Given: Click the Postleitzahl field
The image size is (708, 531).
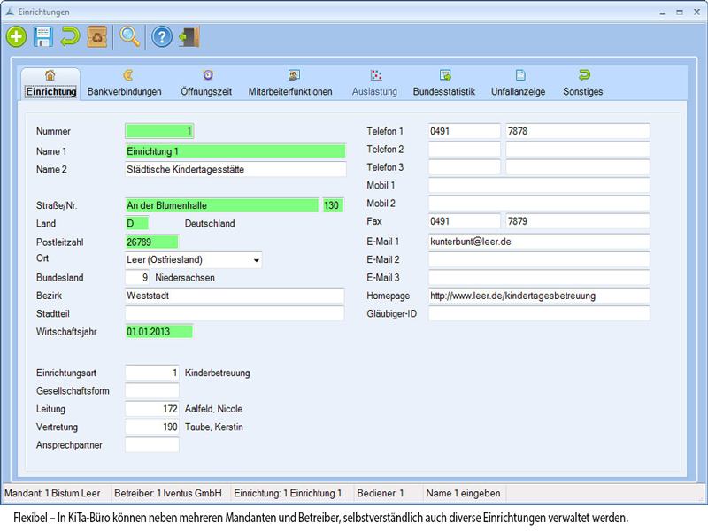Looking at the screenshot, I should [x=151, y=242].
